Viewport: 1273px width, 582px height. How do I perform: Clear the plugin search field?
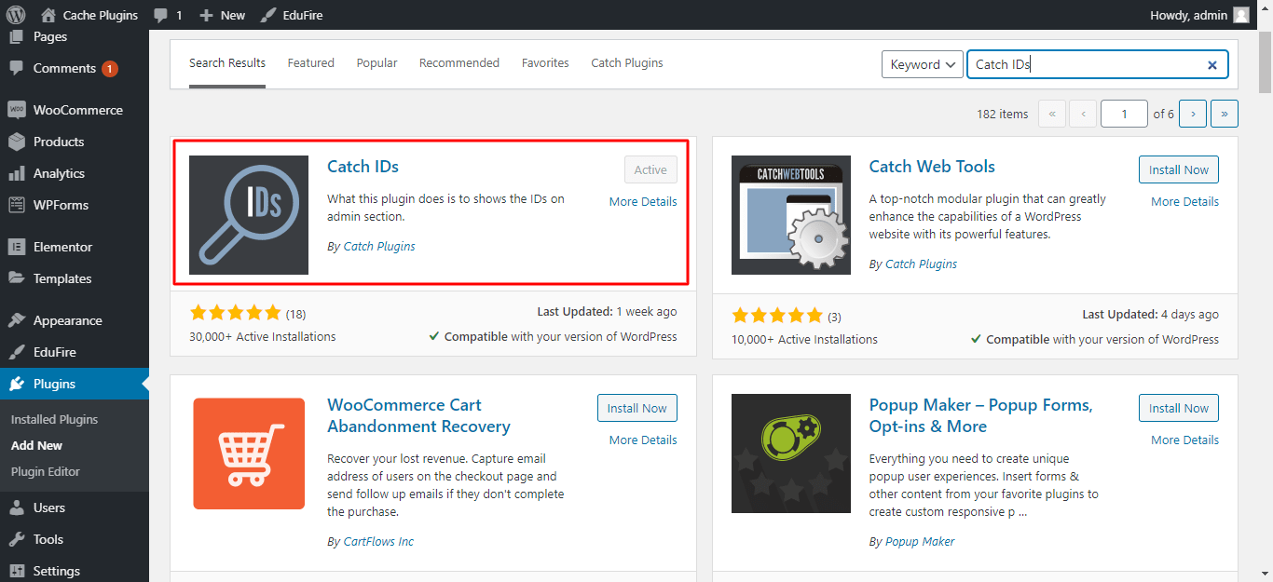pos(1212,65)
